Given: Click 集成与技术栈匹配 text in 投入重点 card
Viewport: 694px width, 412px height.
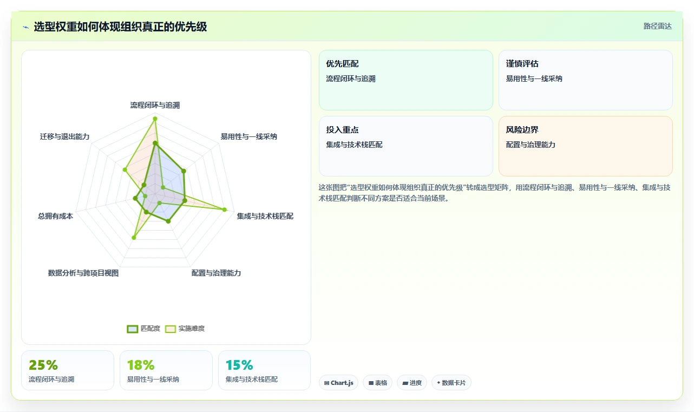Looking at the screenshot, I should 354,145.
